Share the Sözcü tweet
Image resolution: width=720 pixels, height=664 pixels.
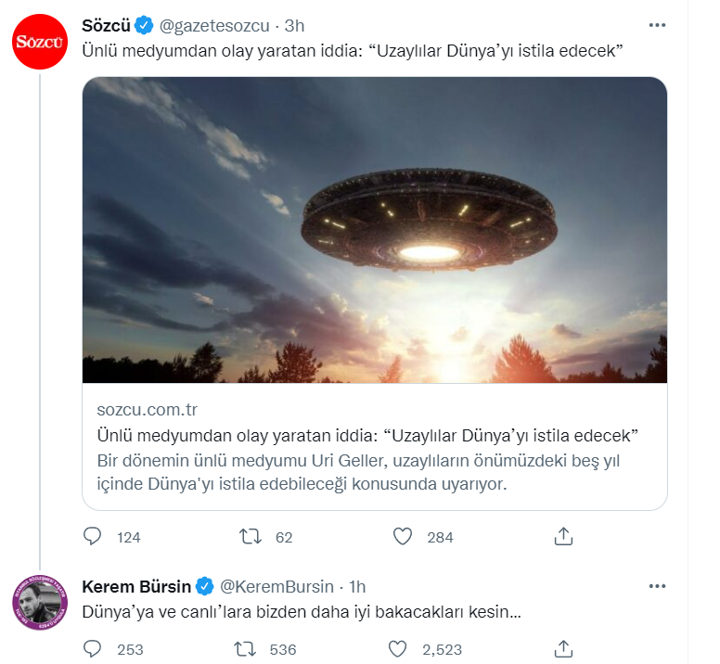point(562,537)
